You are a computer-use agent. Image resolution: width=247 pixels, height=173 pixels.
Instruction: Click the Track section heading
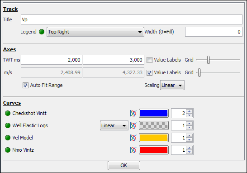[x=10, y=9]
